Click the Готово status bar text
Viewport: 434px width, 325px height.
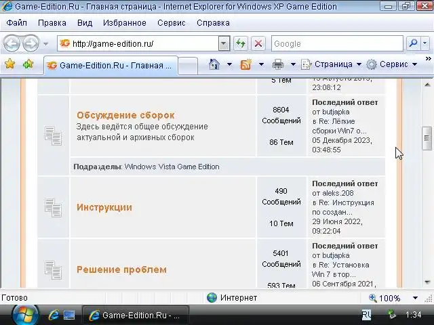[14, 298]
